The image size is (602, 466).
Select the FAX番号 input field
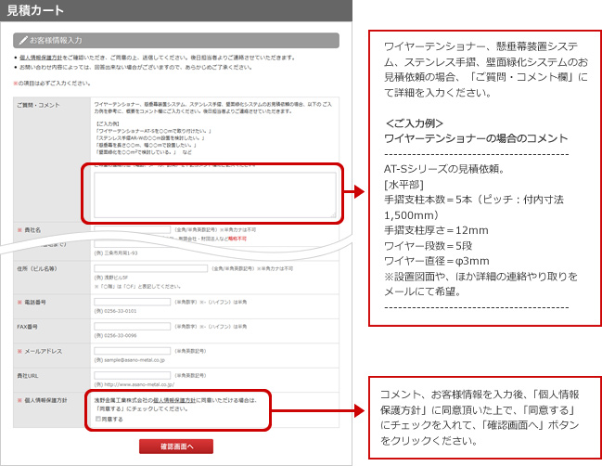[133, 327]
